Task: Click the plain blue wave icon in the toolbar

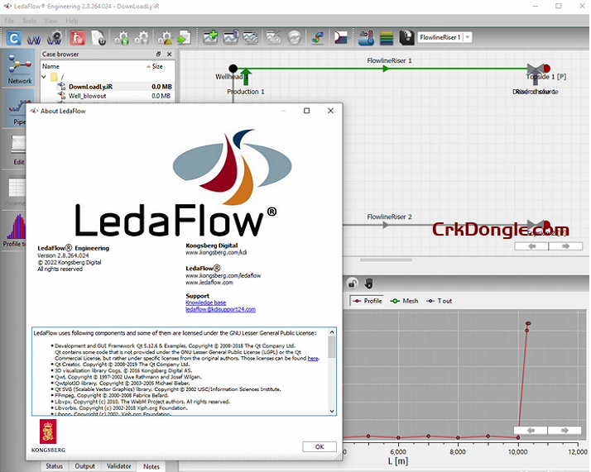Action: click(34, 38)
